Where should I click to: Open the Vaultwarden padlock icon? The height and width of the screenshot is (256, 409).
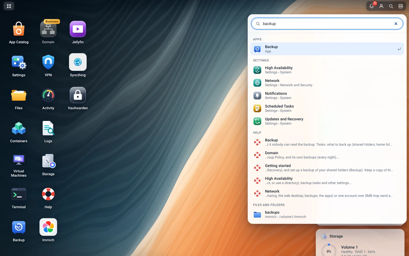click(78, 95)
